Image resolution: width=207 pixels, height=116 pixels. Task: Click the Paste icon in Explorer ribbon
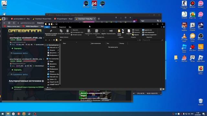(x=68, y=31)
